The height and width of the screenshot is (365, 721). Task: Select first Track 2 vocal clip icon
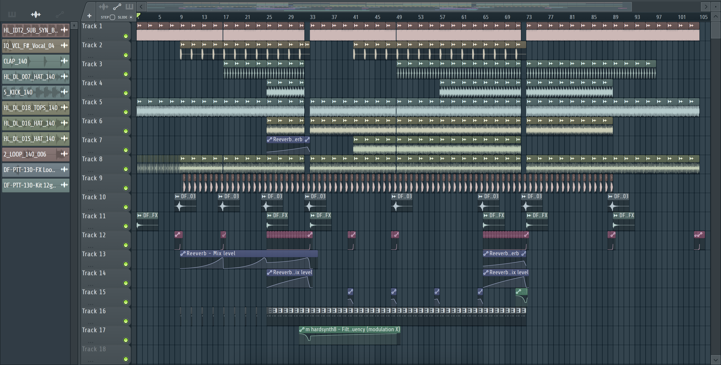(x=183, y=45)
